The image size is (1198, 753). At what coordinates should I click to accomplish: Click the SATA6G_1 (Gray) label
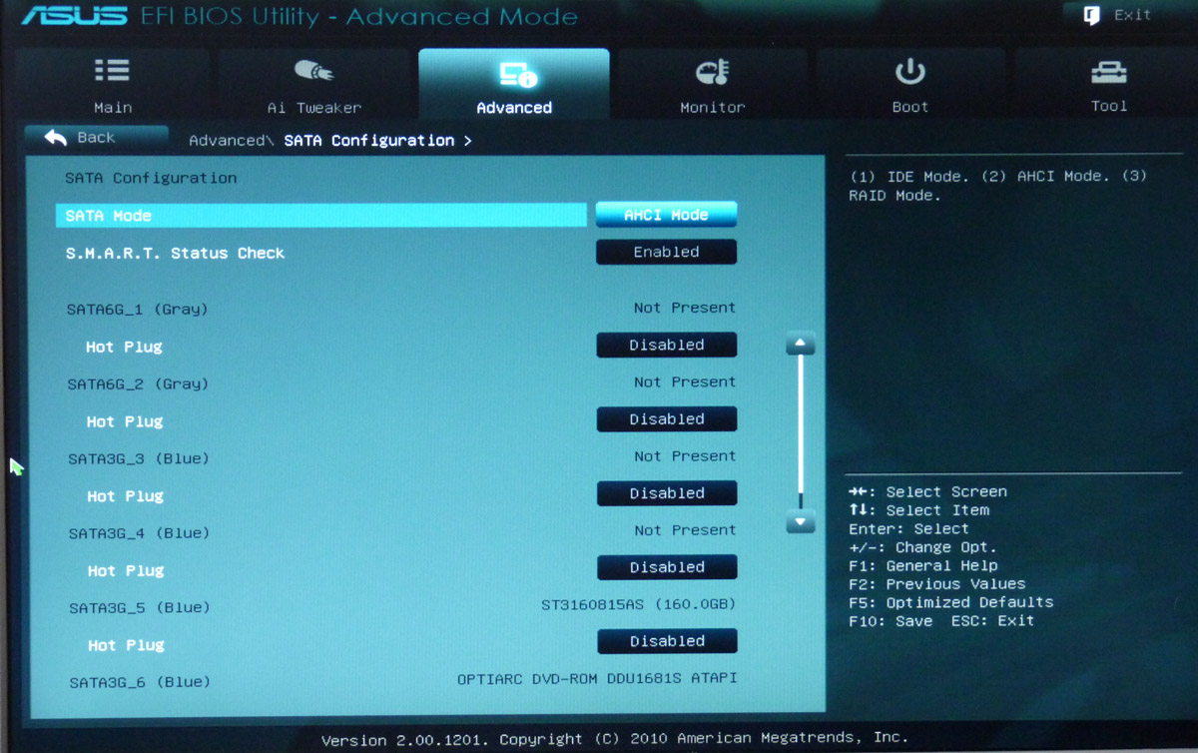(137, 310)
